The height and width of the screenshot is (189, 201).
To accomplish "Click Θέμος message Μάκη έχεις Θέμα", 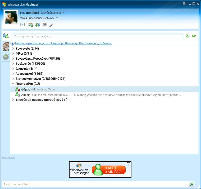I will pyautogui.click(x=44, y=89).
